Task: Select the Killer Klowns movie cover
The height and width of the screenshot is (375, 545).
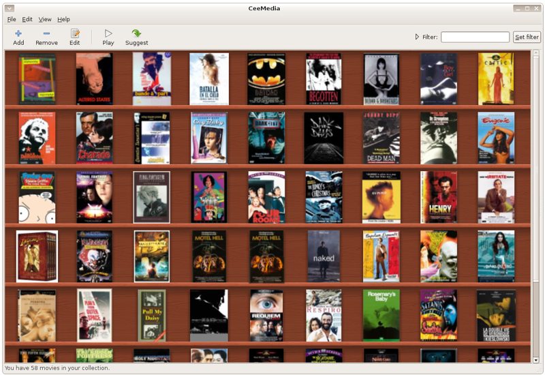Action: [94, 256]
